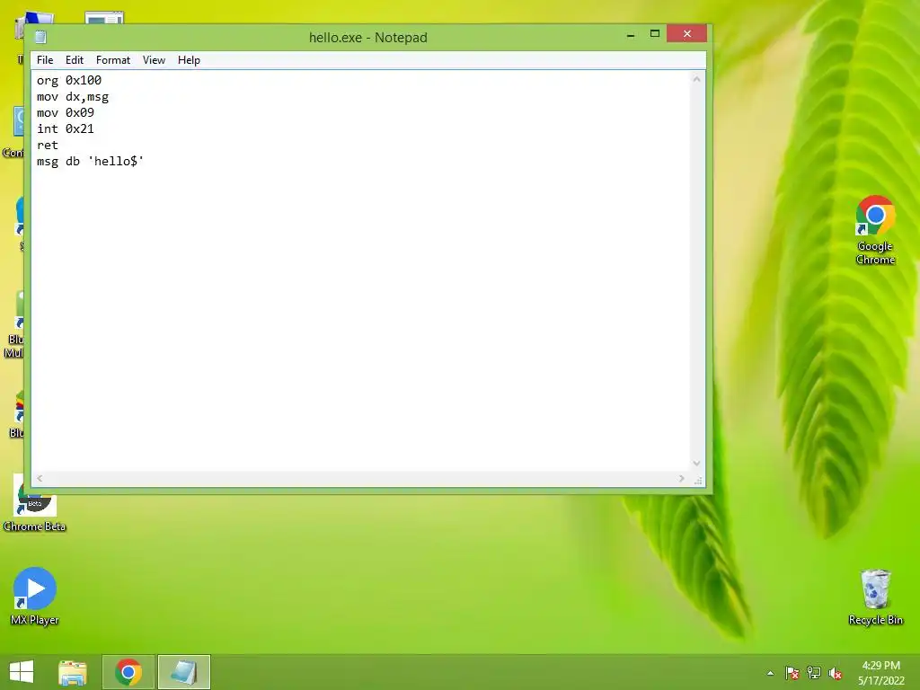920x690 pixels.
Task: Open the View menu
Action: [x=154, y=60]
